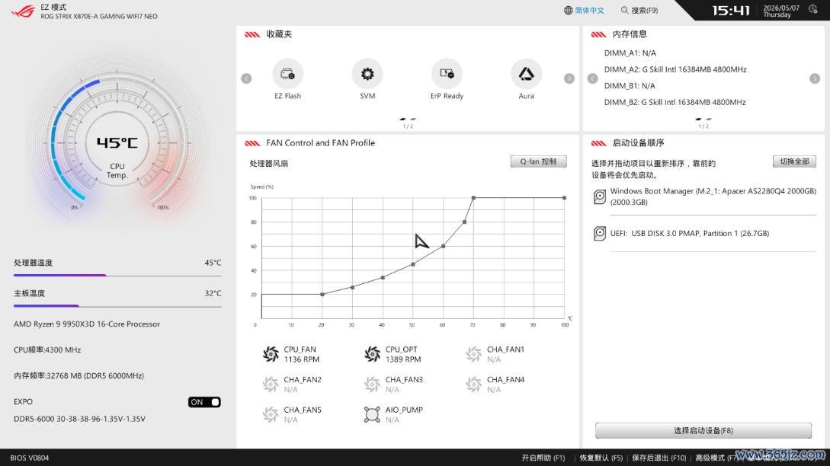The height and width of the screenshot is (466, 830).
Task: Open the Aura lighting icon
Action: coord(526,74)
